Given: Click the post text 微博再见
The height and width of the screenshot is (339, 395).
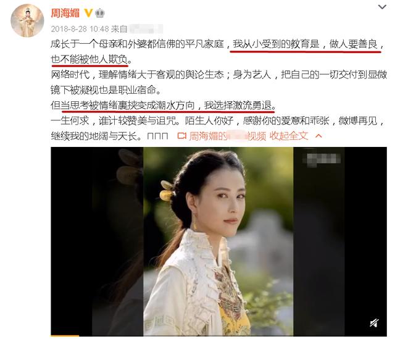Looking at the screenshot, I should coord(358,121).
